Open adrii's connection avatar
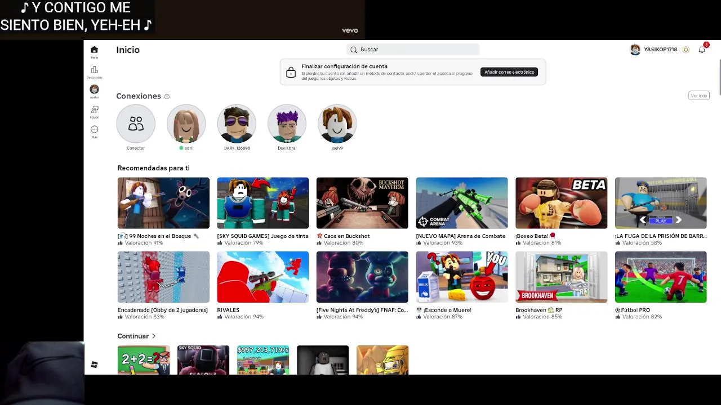The width and height of the screenshot is (721, 405). click(x=186, y=123)
